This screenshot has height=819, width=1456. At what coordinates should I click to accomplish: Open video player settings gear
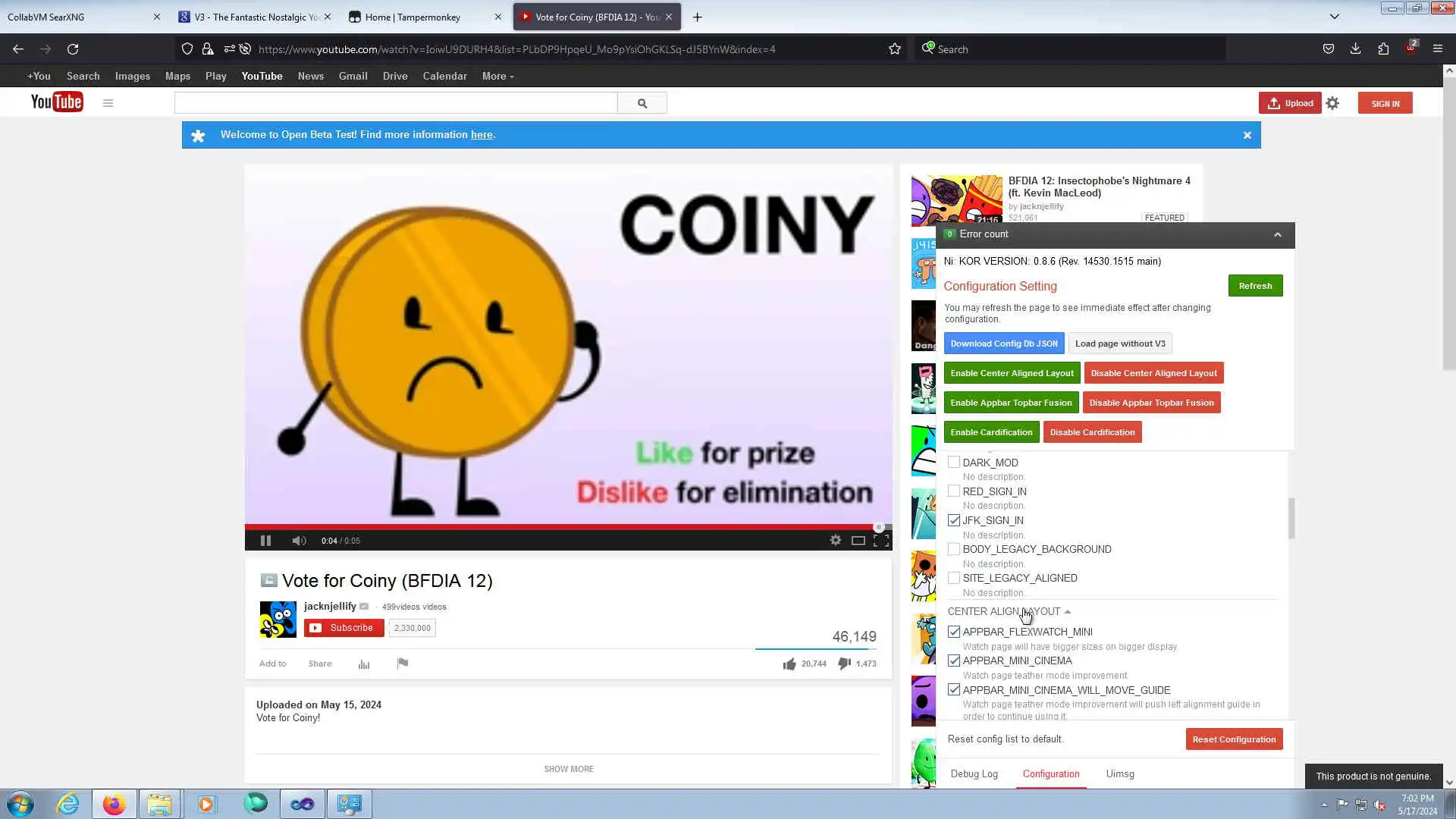[835, 540]
